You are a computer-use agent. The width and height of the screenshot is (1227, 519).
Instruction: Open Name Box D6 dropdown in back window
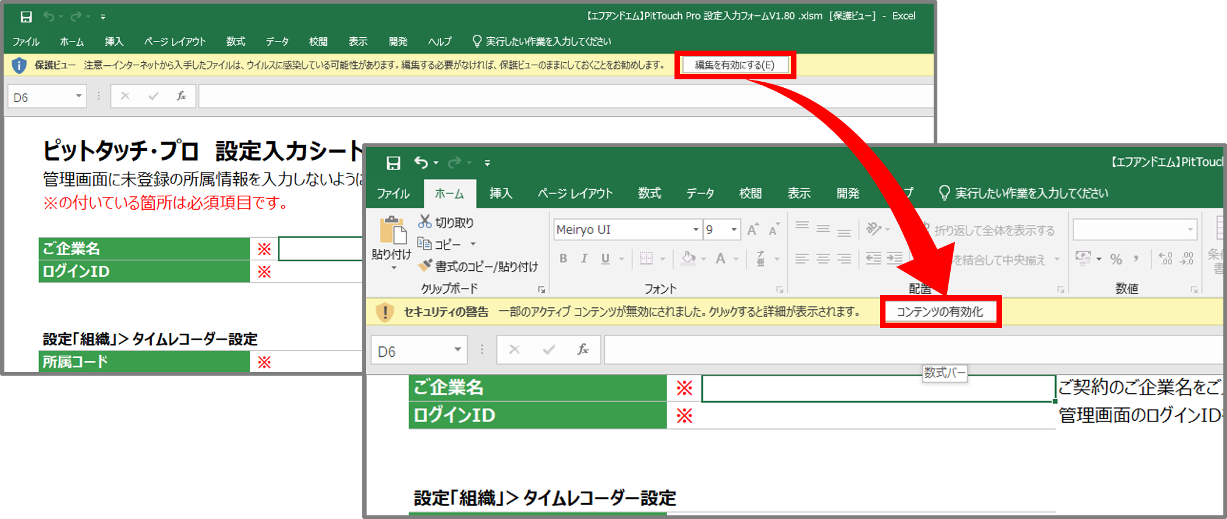click(x=79, y=96)
